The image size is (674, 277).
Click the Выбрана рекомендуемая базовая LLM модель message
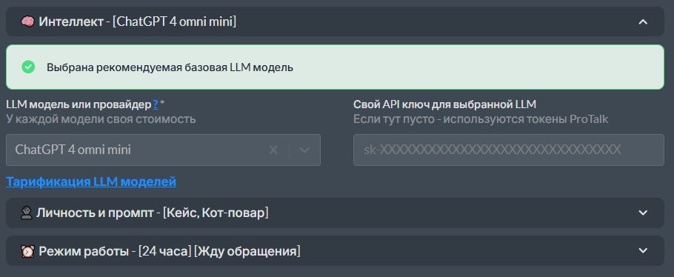(170, 67)
